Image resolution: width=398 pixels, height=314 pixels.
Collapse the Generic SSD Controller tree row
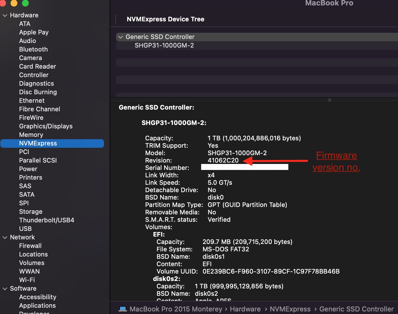coord(121,37)
